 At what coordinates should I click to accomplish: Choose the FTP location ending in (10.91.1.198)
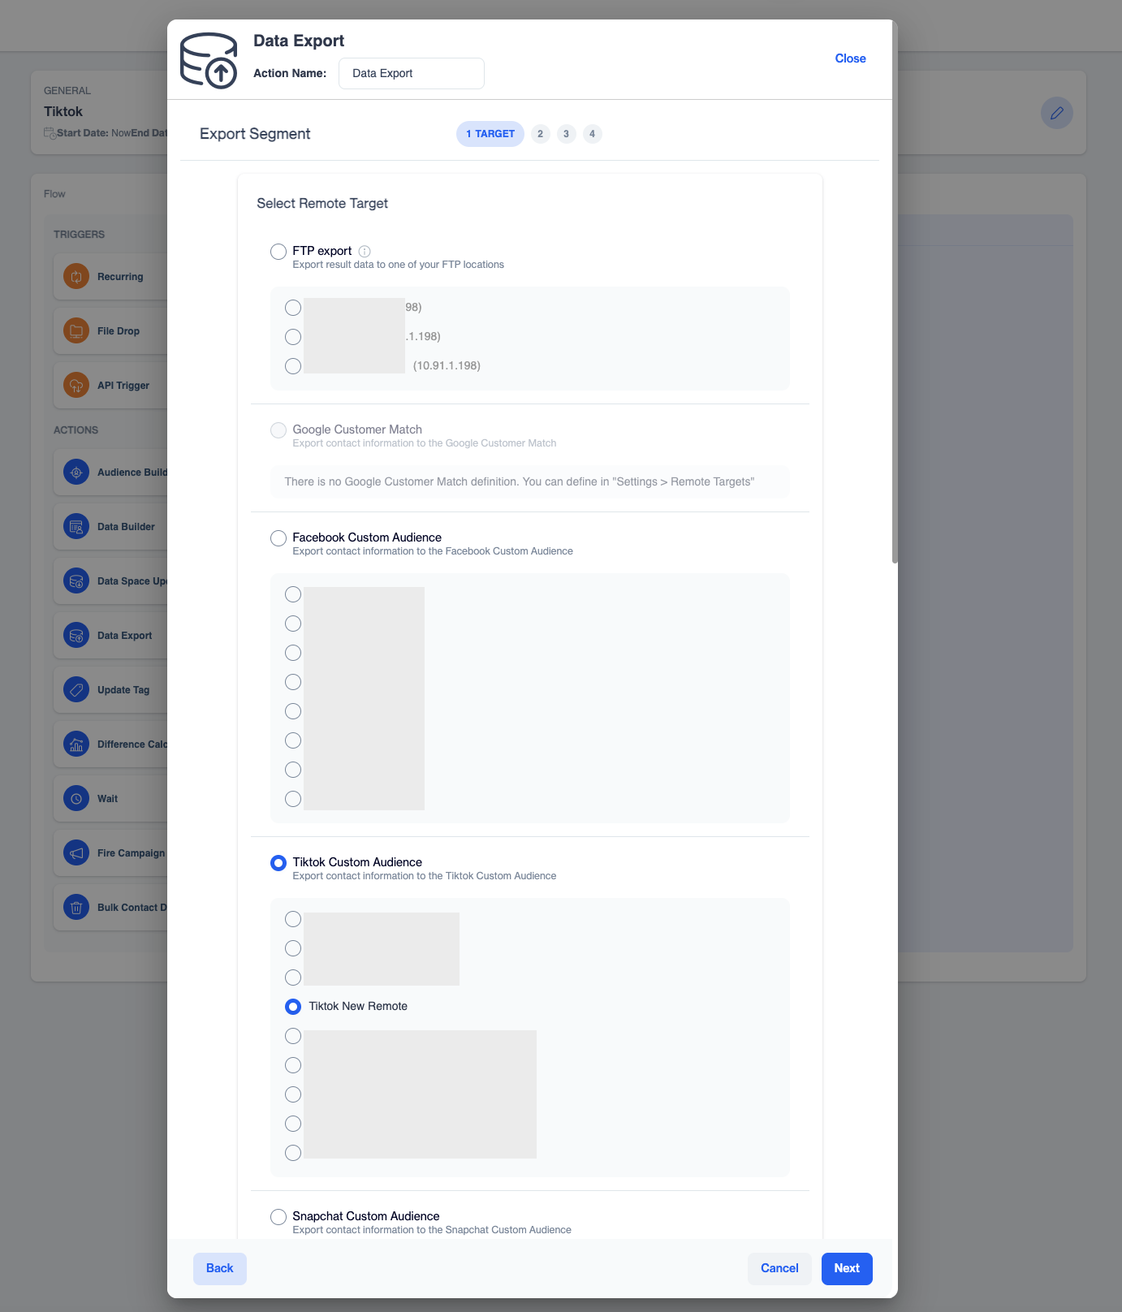click(293, 366)
